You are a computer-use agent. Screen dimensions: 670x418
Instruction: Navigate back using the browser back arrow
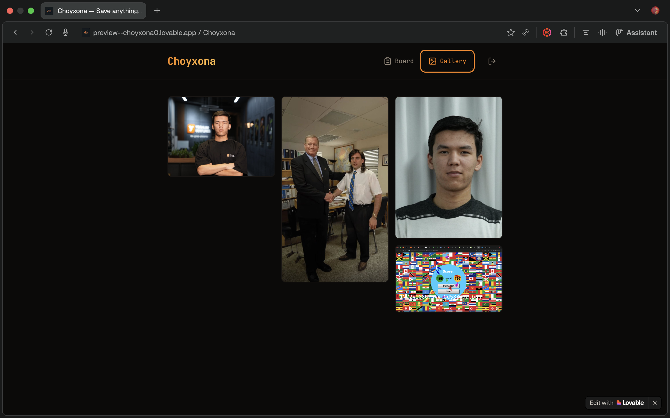[15, 32]
